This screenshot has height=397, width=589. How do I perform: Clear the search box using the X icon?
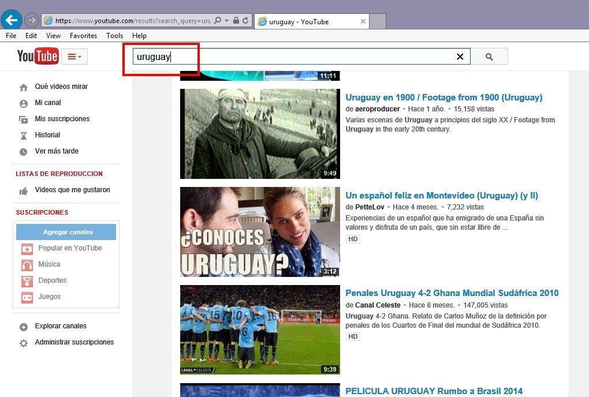pos(460,57)
